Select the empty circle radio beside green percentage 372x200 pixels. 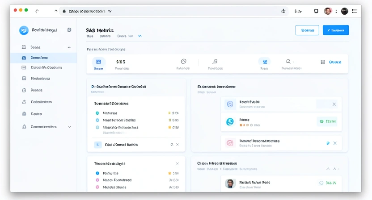(x=321, y=183)
